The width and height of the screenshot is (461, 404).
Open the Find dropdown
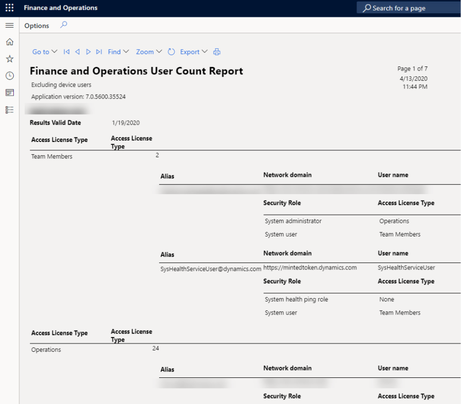click(x=118, y=52)
